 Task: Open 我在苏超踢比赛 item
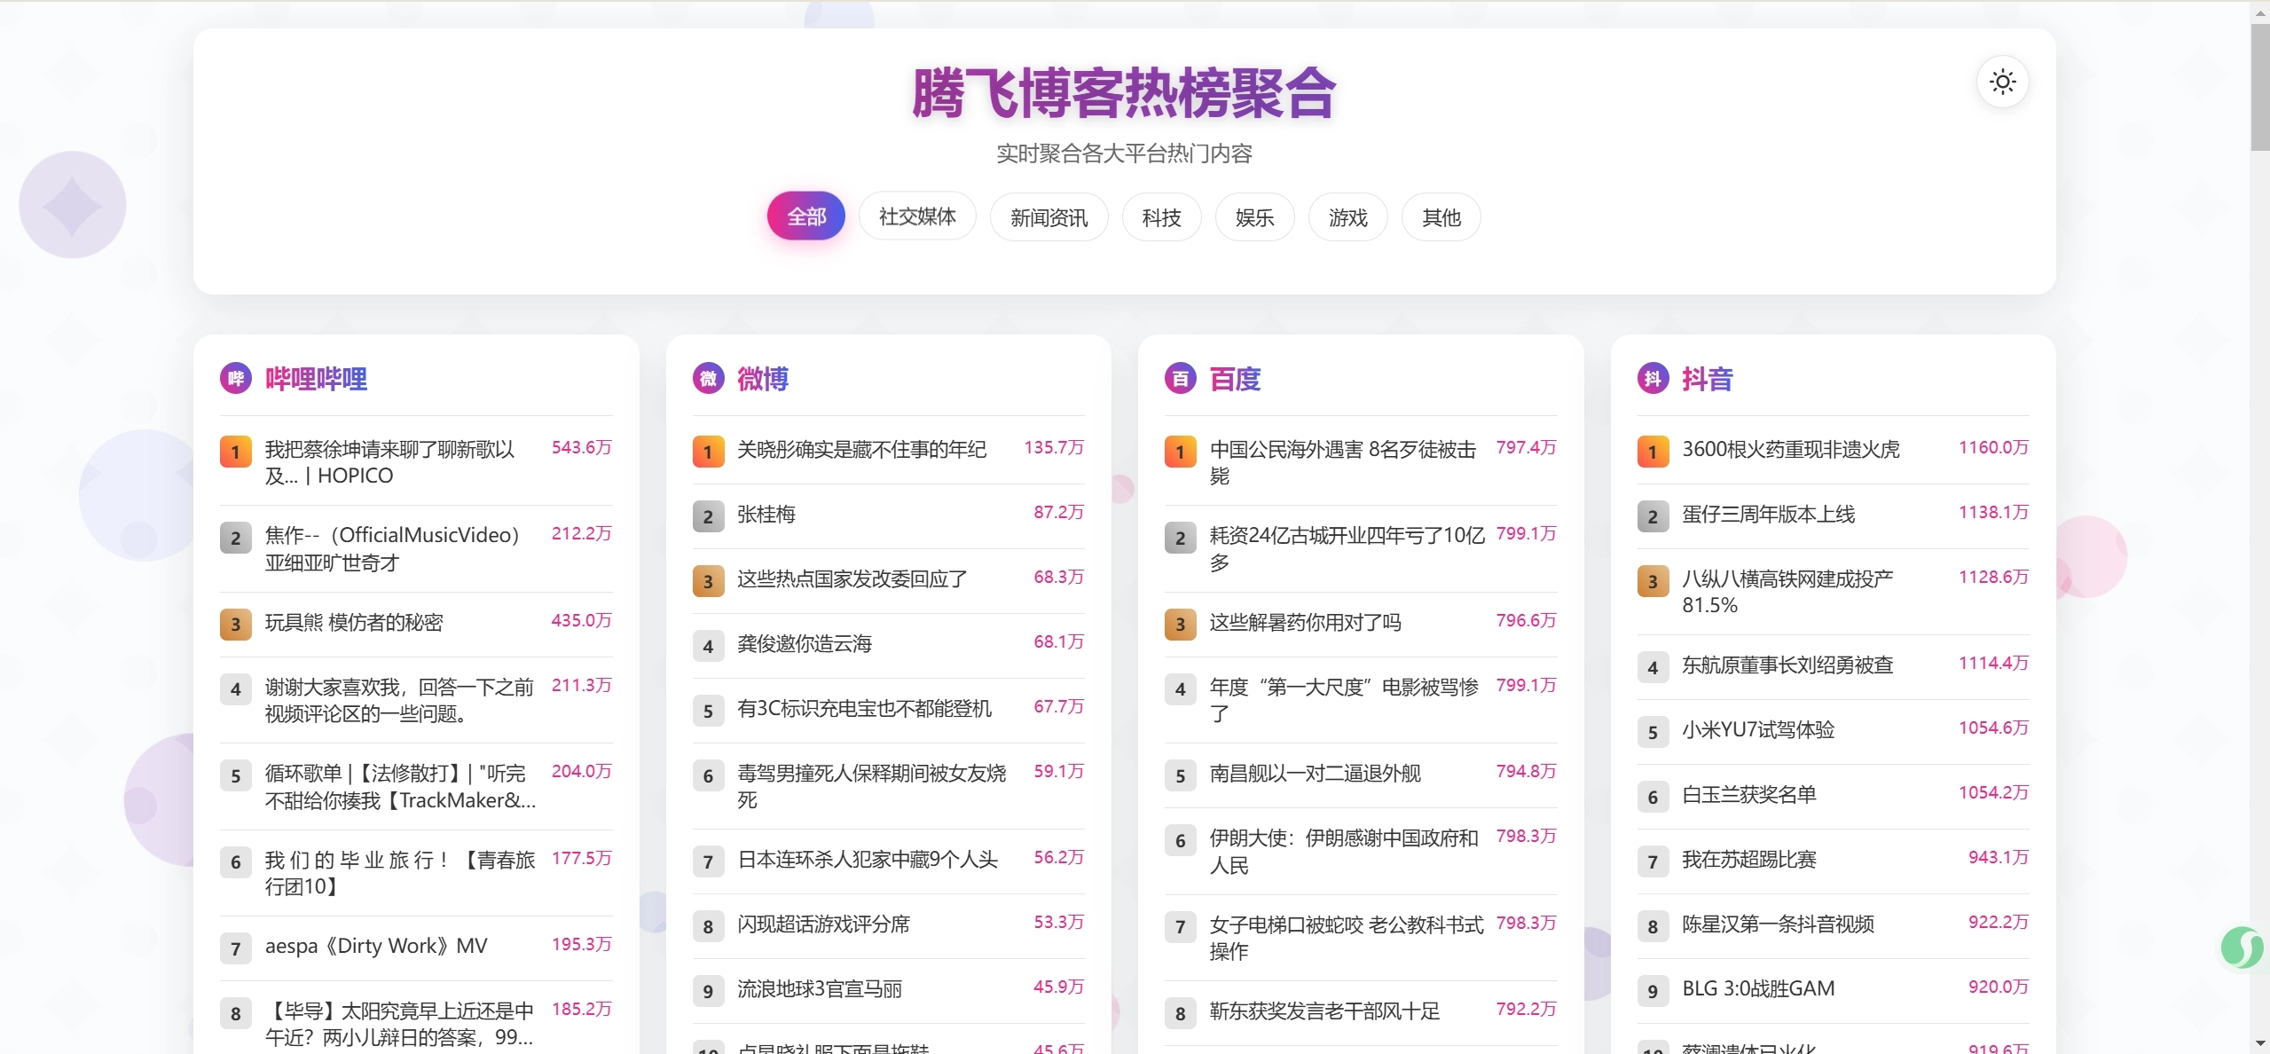tap(1833, 861)
